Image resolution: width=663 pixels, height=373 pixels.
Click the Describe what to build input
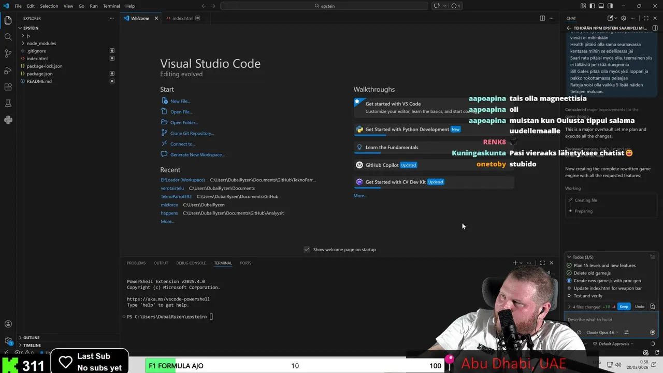[611, 320]
